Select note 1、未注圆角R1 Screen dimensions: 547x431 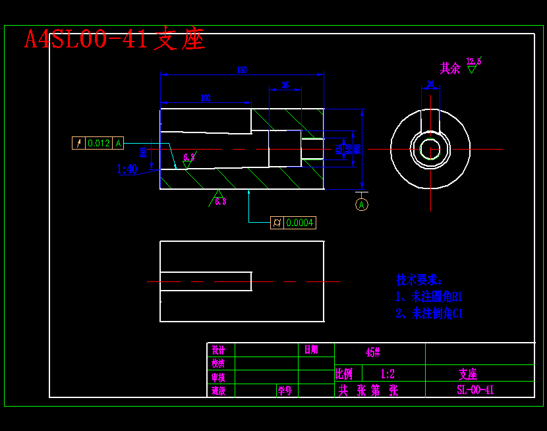429,297
